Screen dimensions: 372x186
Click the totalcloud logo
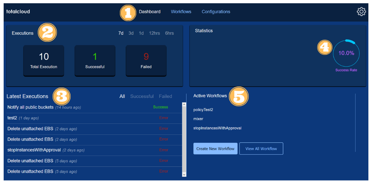pos(18,12)
